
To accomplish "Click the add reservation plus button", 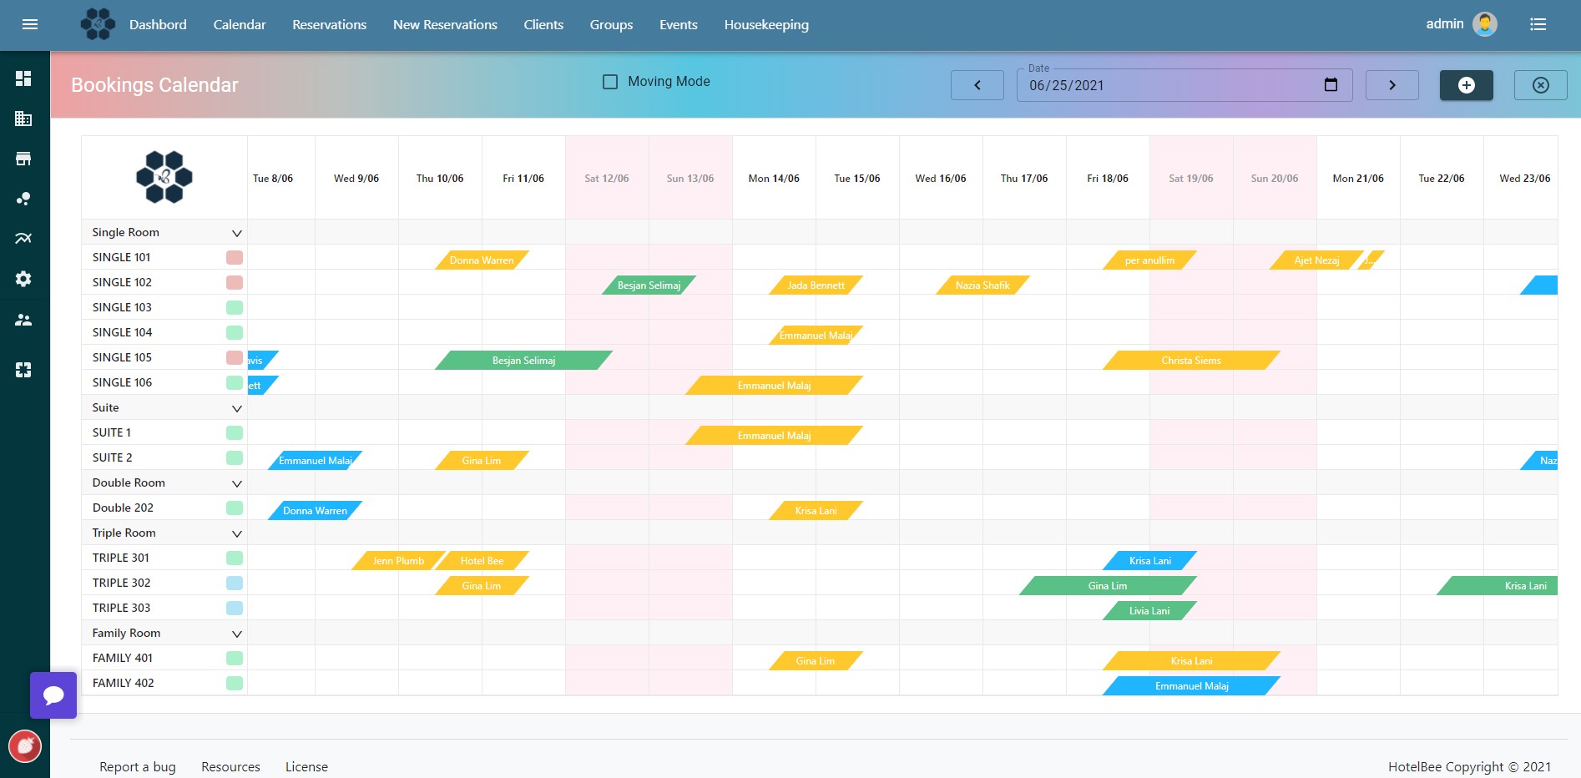I will [1466, 84].
